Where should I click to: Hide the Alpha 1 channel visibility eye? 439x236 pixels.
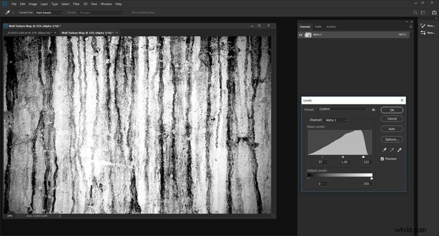(x=300, y=34)
